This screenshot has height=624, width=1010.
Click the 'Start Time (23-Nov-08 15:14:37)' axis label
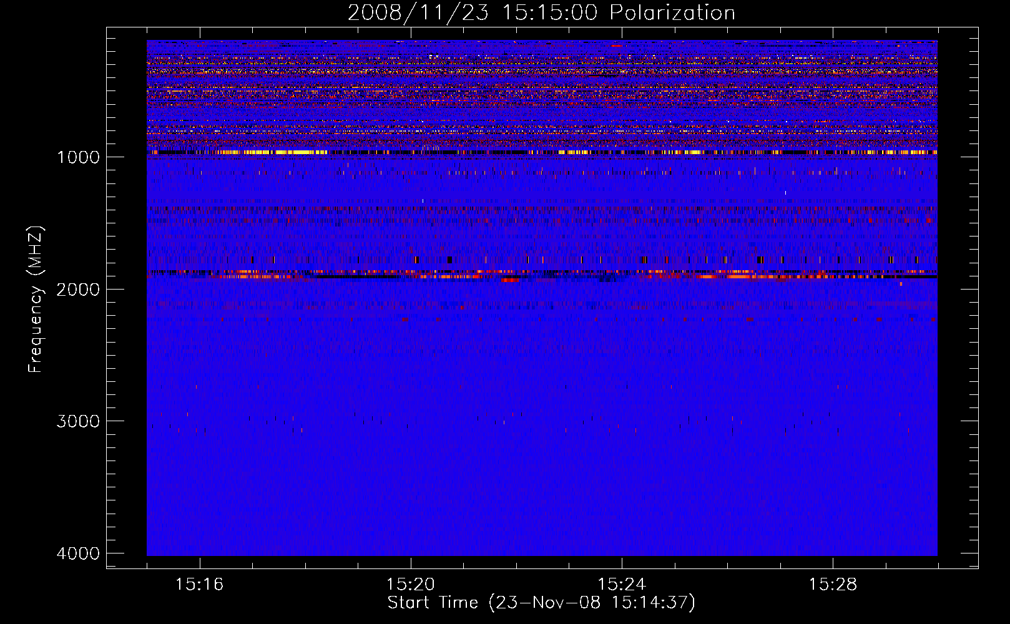pos(541,603)
